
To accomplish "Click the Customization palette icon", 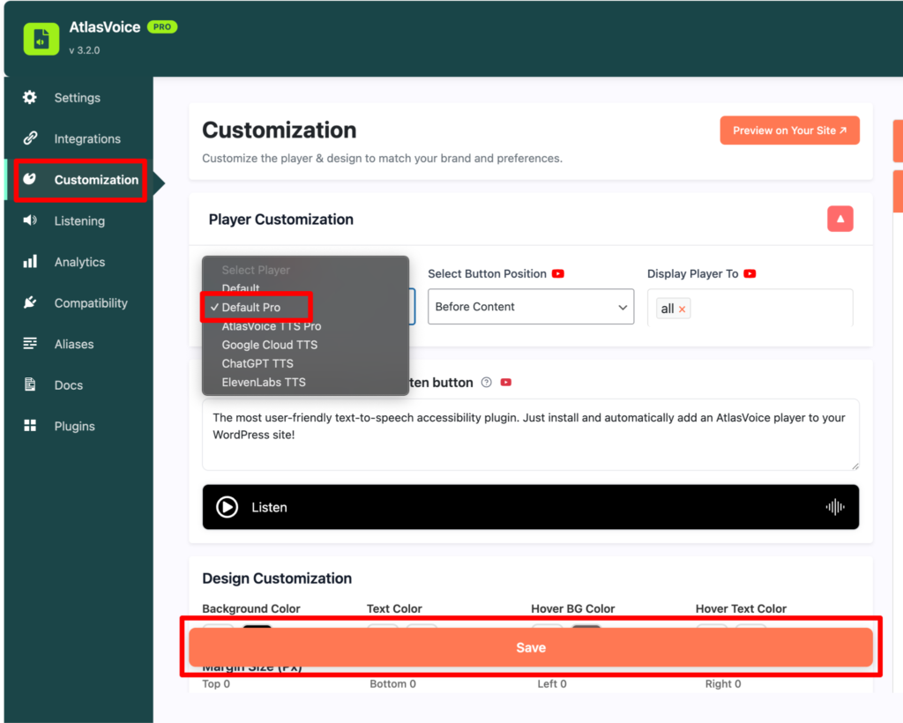I will pyautogui.click(x=30, y=179).
